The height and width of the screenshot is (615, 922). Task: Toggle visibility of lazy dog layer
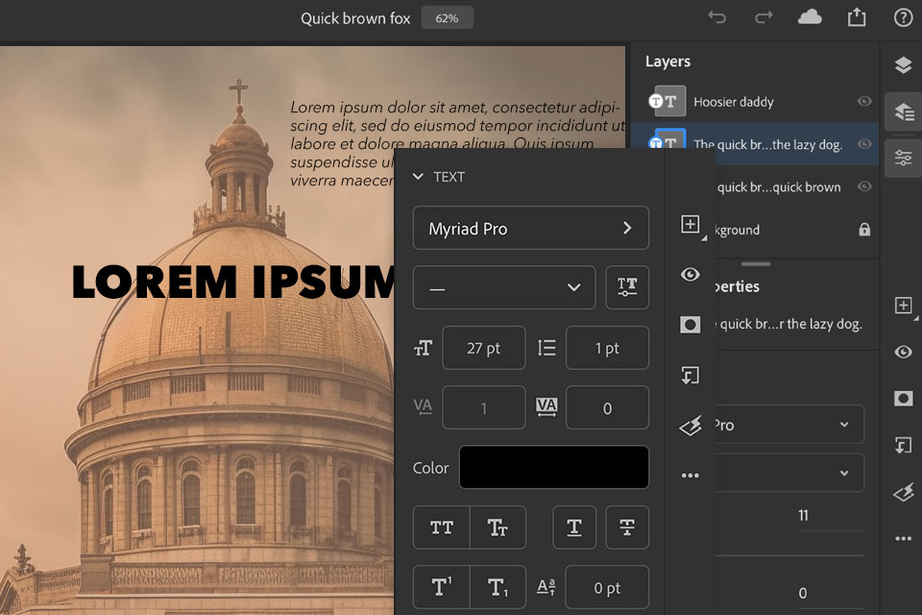point(864,144)
